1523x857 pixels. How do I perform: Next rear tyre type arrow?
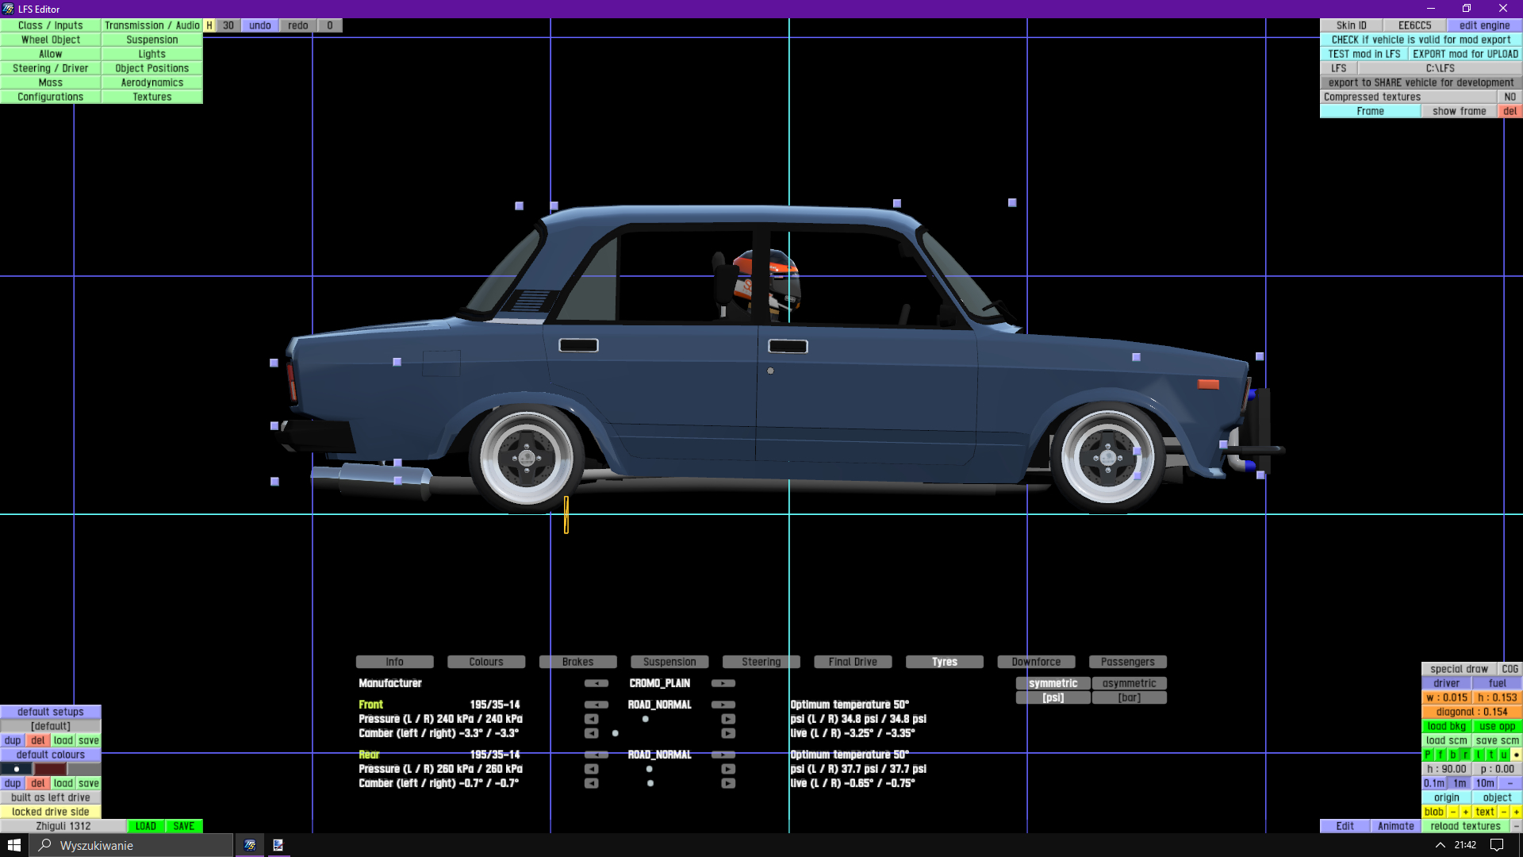pyautogui.click(x=723, y=755)
